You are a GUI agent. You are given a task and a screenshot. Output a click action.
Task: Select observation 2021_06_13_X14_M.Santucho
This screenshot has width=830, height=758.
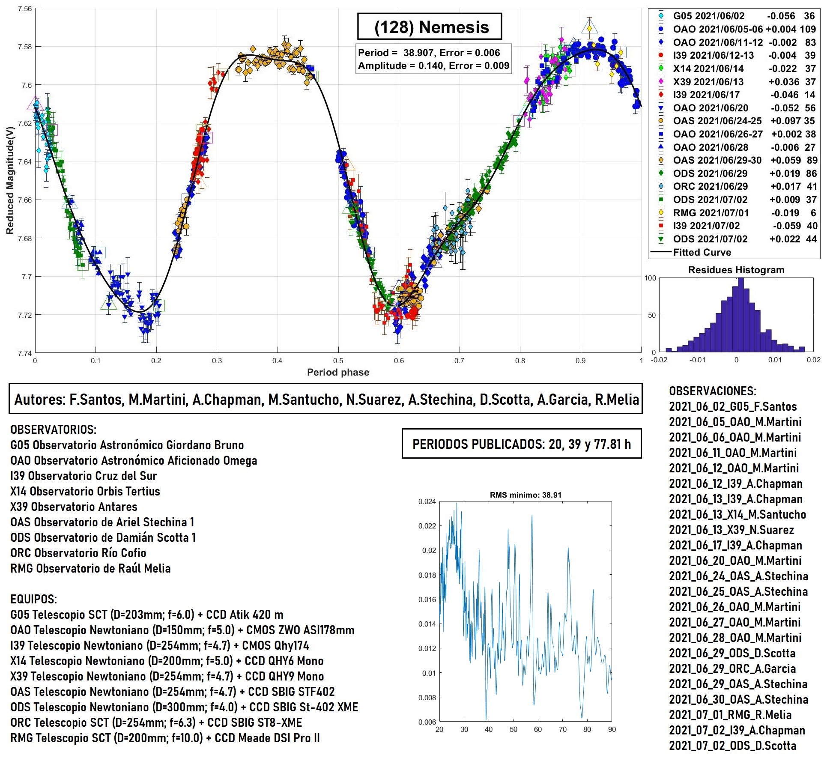[x=737, y=514]
